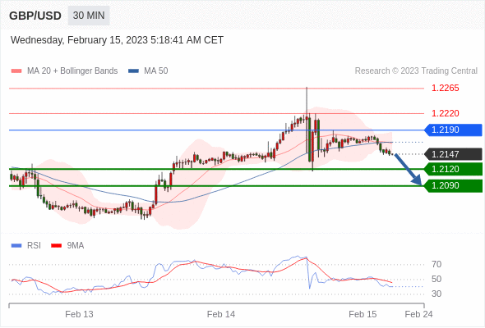
Task: Toggle the 9MA legend swatch
Action: (x=56, y=246)
